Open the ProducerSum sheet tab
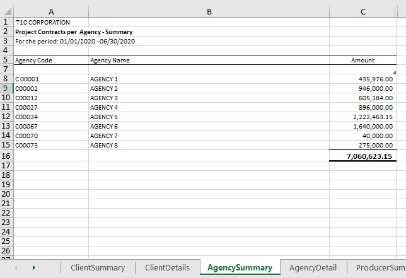 [x=380, y=268]
